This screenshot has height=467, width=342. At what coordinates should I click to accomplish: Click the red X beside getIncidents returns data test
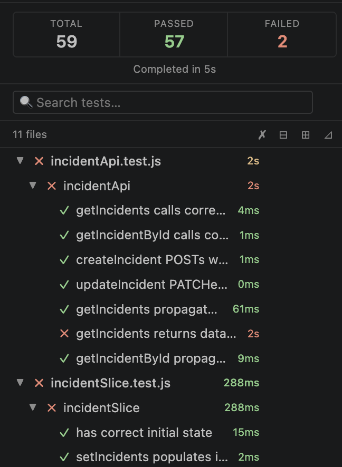(64, 334)
